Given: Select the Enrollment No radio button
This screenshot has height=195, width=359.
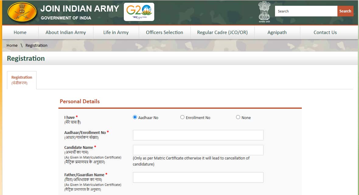Looking at the screenshot, I should (x=182, y=117).
